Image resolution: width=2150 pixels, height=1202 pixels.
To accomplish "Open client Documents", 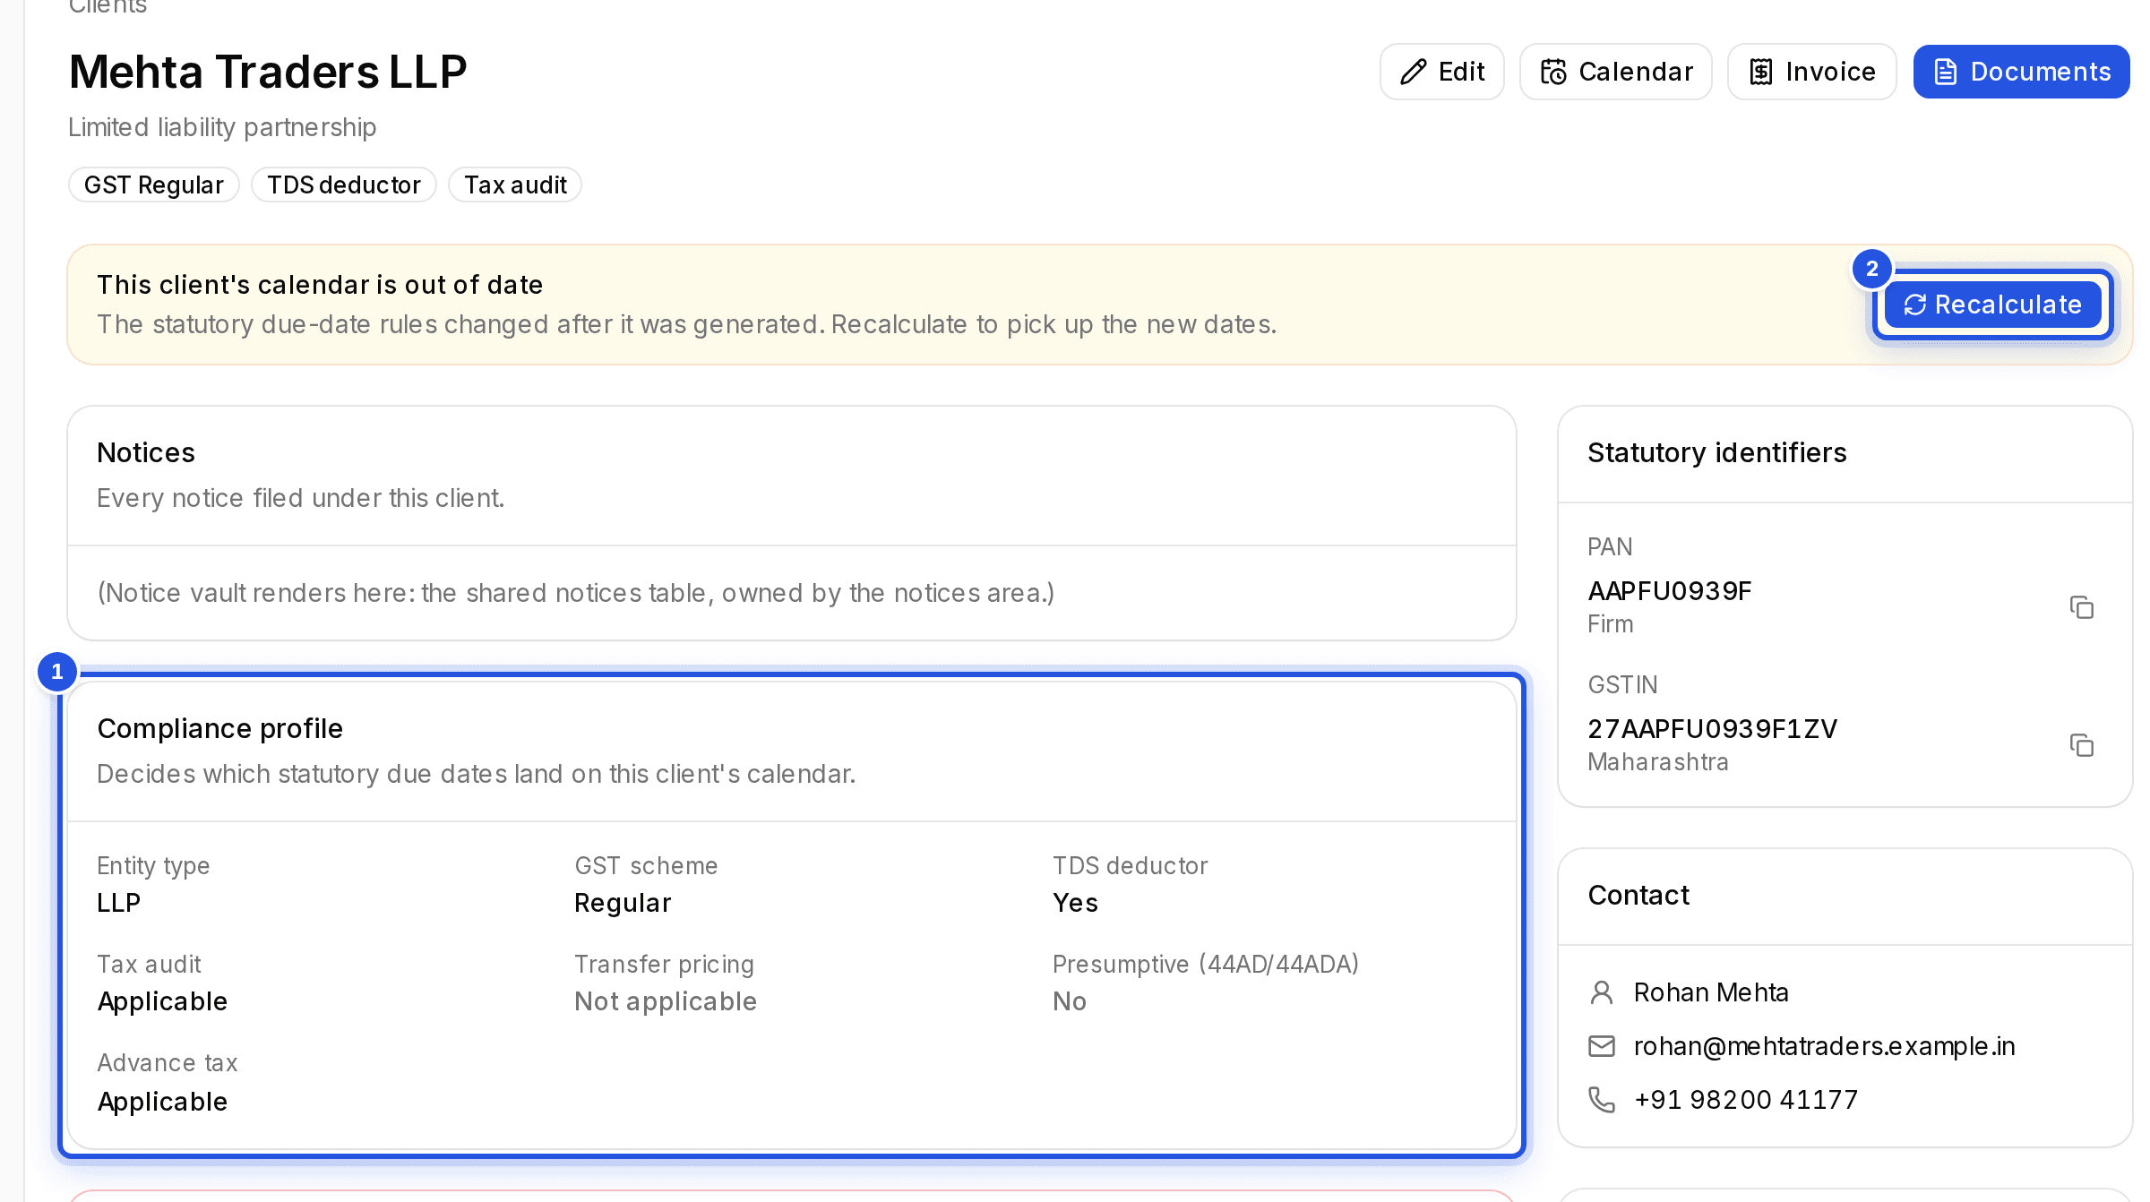I will [2021, 72].
